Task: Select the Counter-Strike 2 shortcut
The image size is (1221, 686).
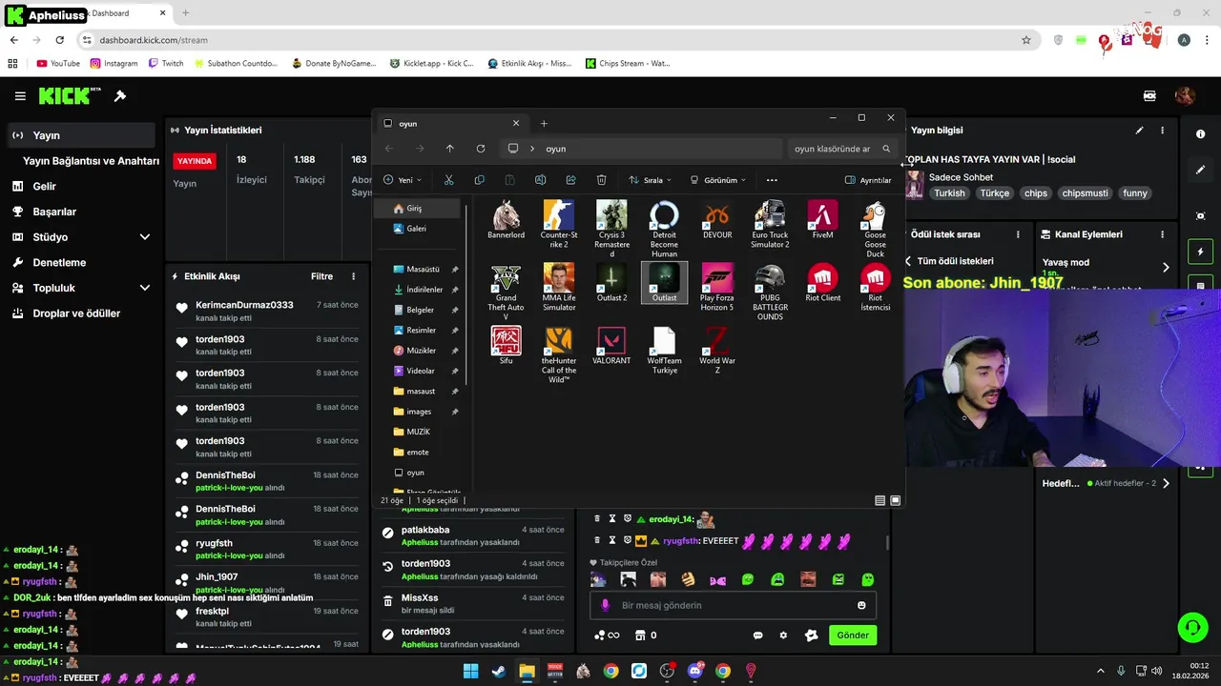Action: click(x=559, y=225)
